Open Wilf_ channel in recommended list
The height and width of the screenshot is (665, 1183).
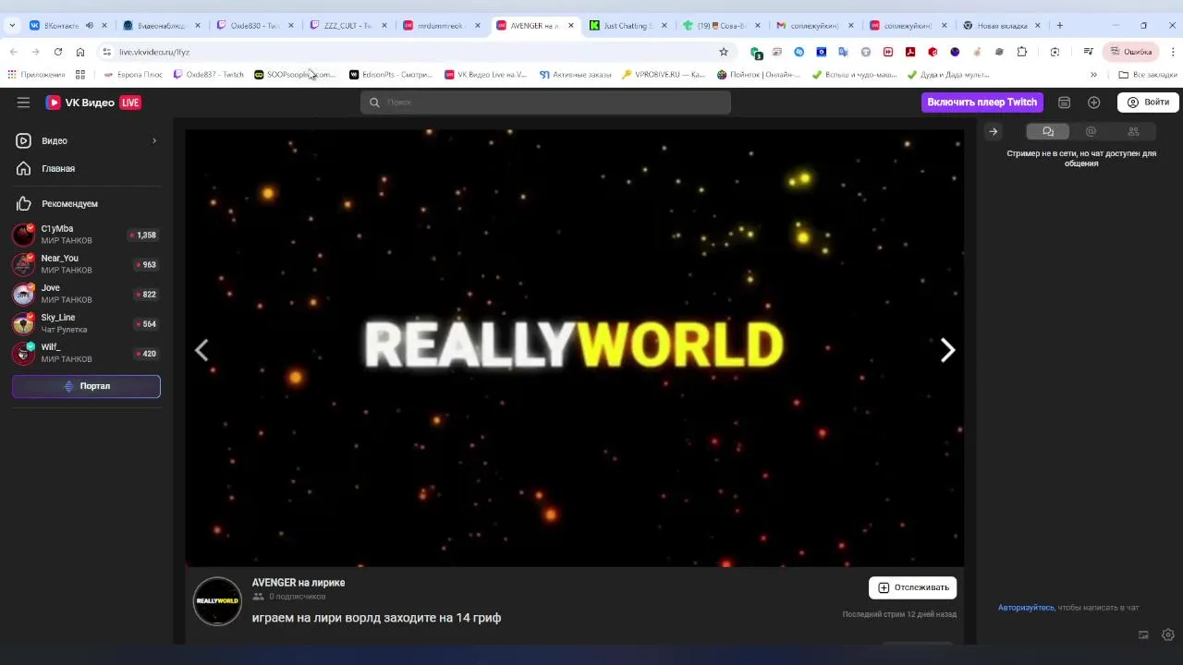[86, 353]
